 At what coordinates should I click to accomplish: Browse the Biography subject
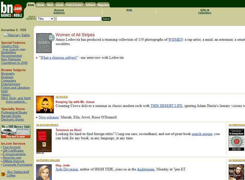[8, 73]
